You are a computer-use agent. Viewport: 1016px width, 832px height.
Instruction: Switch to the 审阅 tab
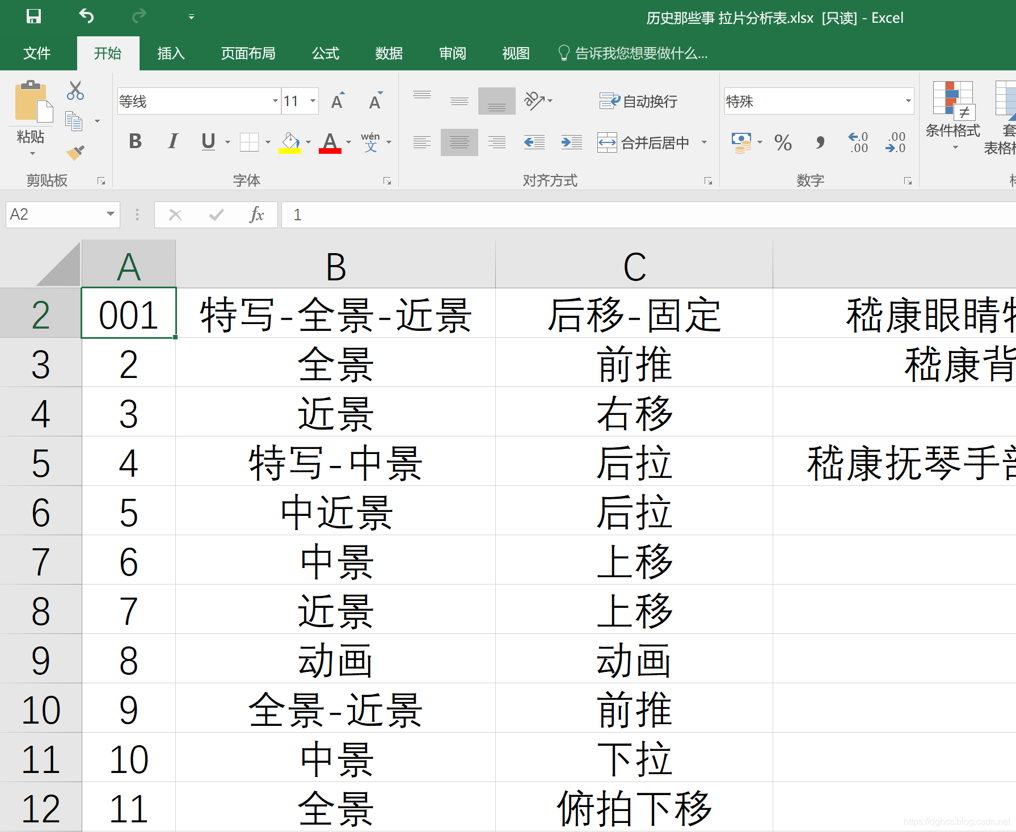[452, 53]
